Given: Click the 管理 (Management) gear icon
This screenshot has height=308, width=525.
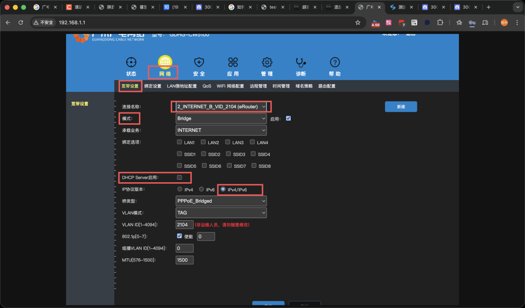Looking at the screenshot, I should pos(267,62).
